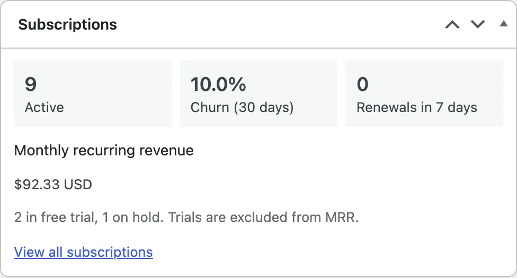The width and height of the screenshot is (517, 278).
Task: Move Subscriptions widget up with chevron
Action: (452, 25)
